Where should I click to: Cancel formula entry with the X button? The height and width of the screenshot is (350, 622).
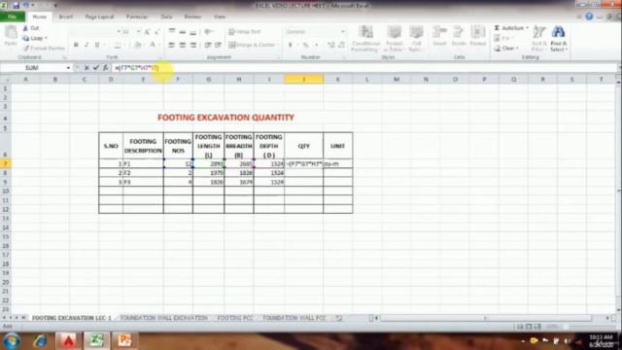pos(86,68)
